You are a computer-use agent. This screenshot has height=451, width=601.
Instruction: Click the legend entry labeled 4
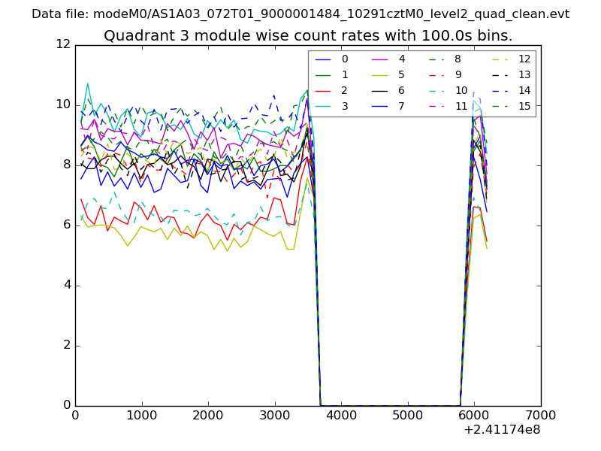click(401, 59)
